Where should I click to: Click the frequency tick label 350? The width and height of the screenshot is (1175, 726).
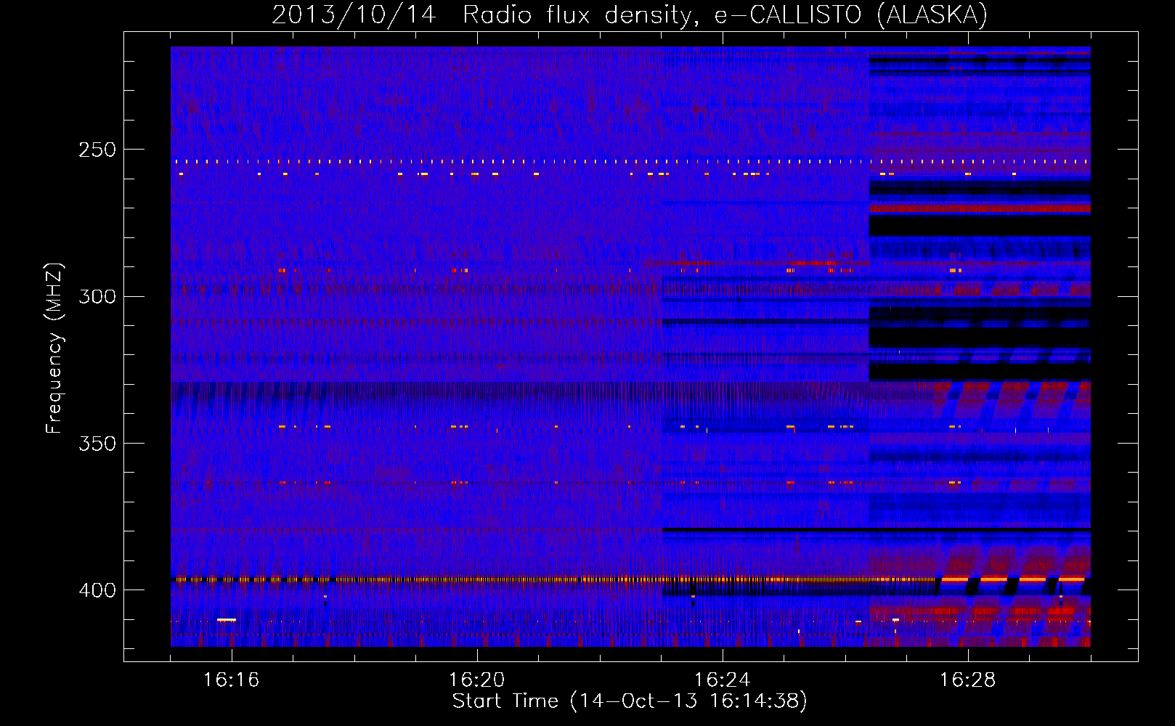tap(97, 444)
